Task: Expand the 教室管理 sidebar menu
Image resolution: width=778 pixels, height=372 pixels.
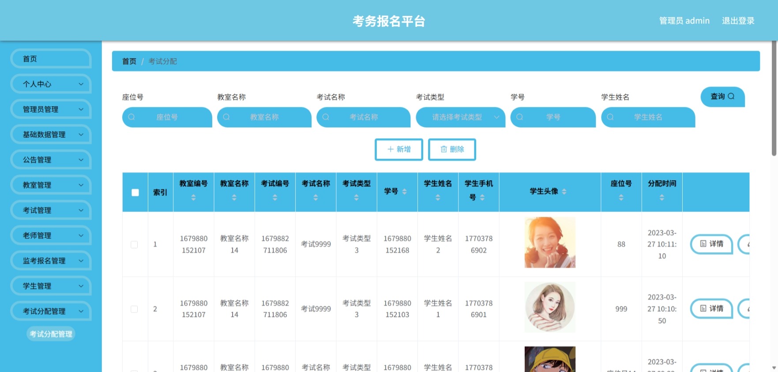Action: click(51, 185)
